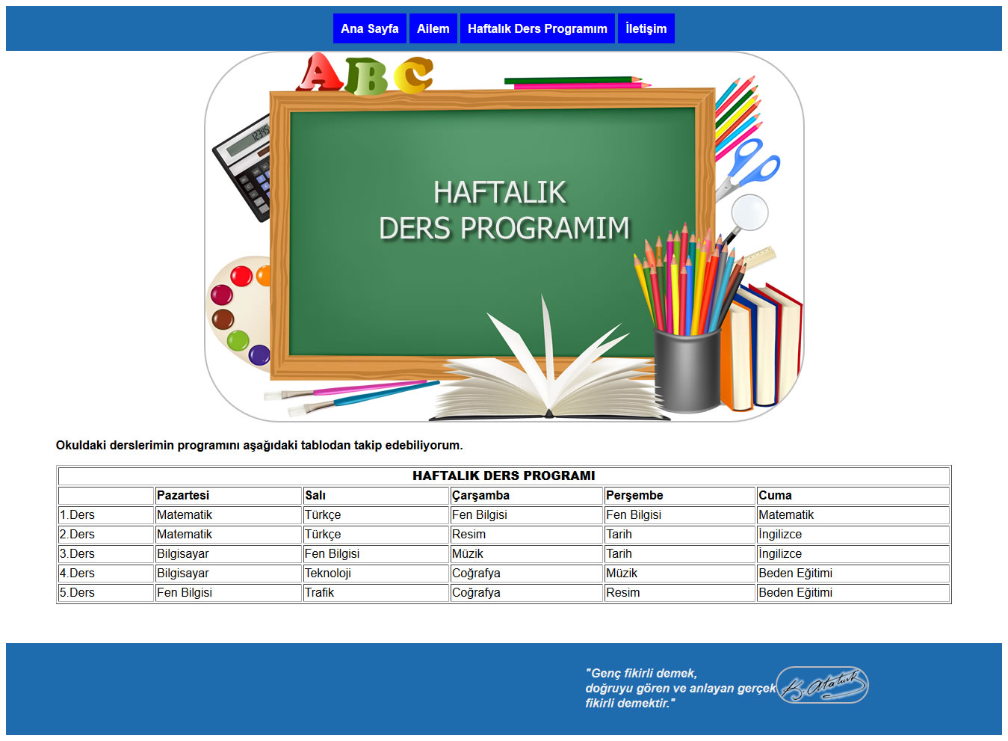Click the HAFTALIK DERS PROGRAMI table title
The height and width of the screenshot is (741, 1008).
(504, 476)
